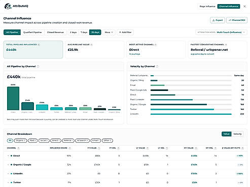The height and width of the screenshot is (187, 250).
Task: Click info icon beside Most Active Channel
Action: (x=156, y=45)
